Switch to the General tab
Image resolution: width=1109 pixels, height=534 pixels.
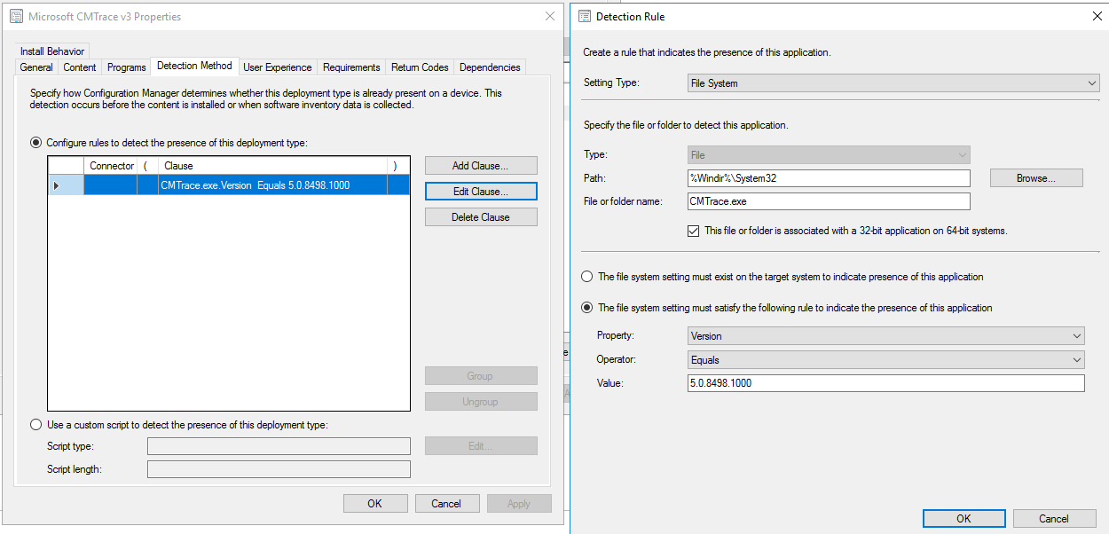36,67
